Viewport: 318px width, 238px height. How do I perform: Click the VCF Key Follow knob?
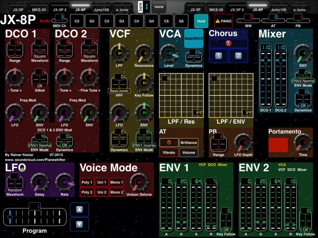144,83
